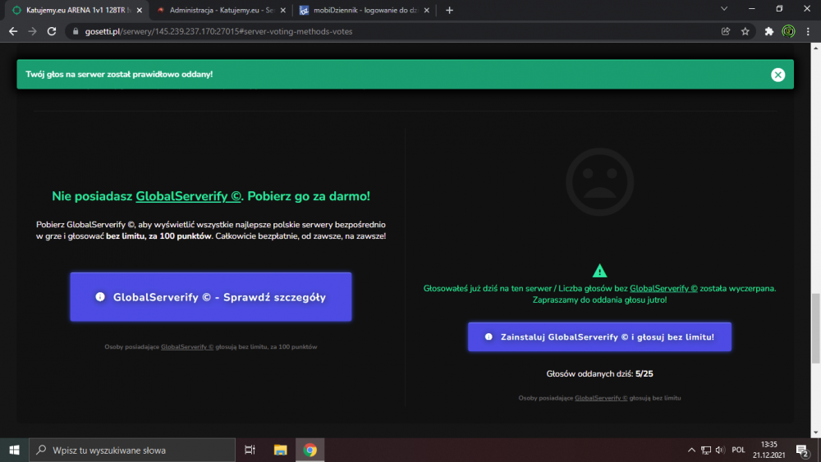View site security lock information
This screenshot has width=821, height=462.
(76, 31)
